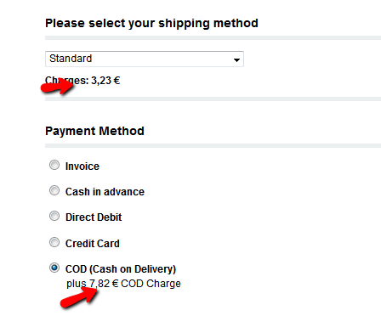Pick the Credit Card radio button
381x316 pixels.
54,242
